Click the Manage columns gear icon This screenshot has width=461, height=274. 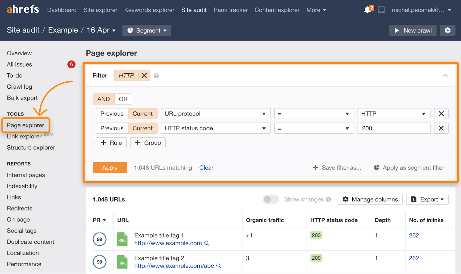pos(345,199)
